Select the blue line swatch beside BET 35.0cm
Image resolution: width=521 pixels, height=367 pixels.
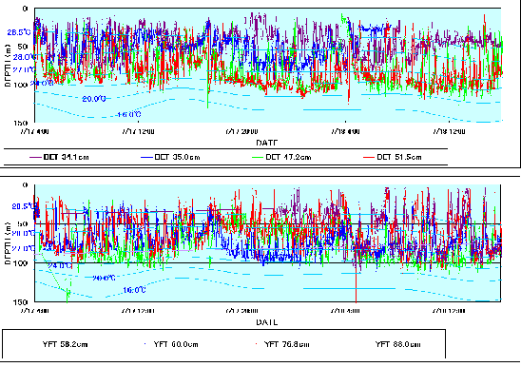tap(146, 157)
